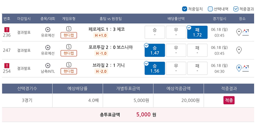Click the 무 option for match 236

click(176, 32)
